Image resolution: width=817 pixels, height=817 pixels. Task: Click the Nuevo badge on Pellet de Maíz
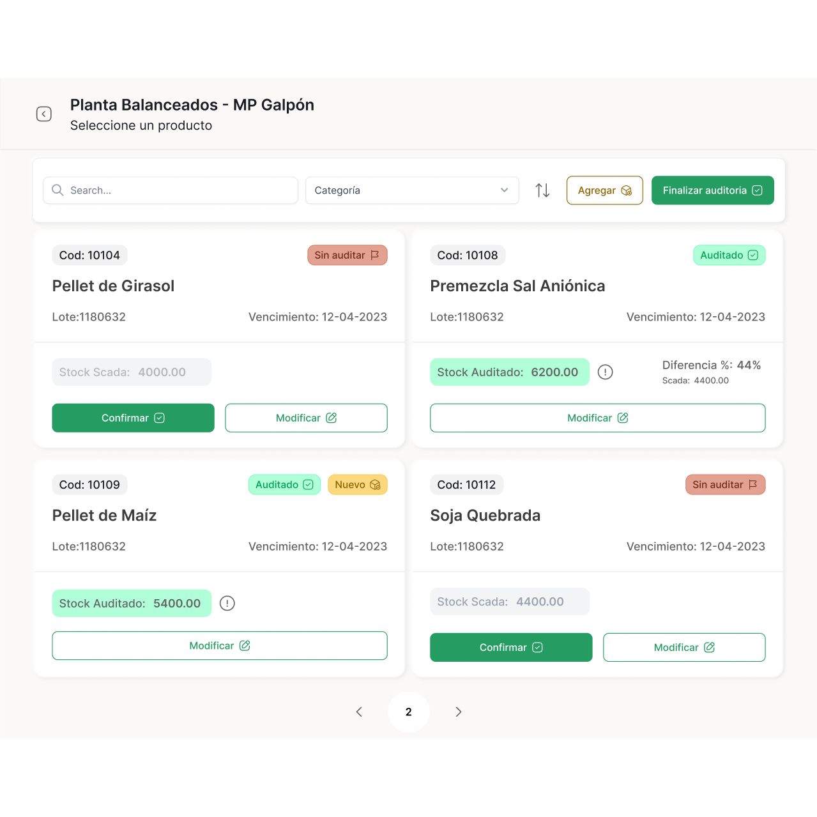[357, 485]
